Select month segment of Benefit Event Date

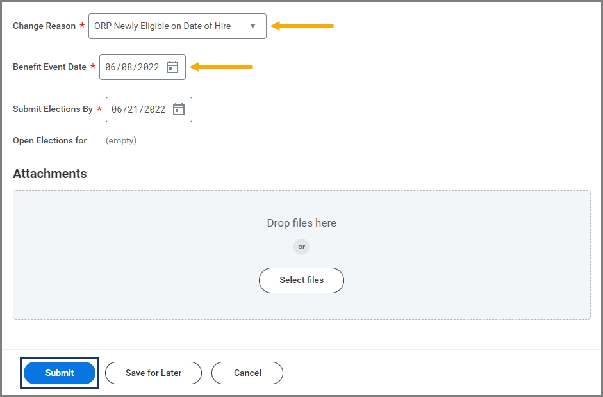pyautogui.click(x=111, y=67)
